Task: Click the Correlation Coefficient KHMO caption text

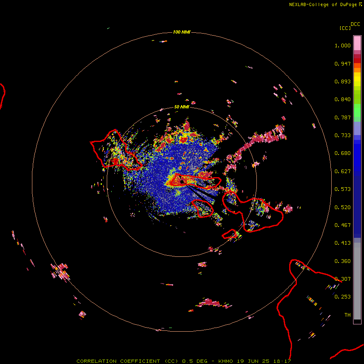Action: tap(184, 361)
